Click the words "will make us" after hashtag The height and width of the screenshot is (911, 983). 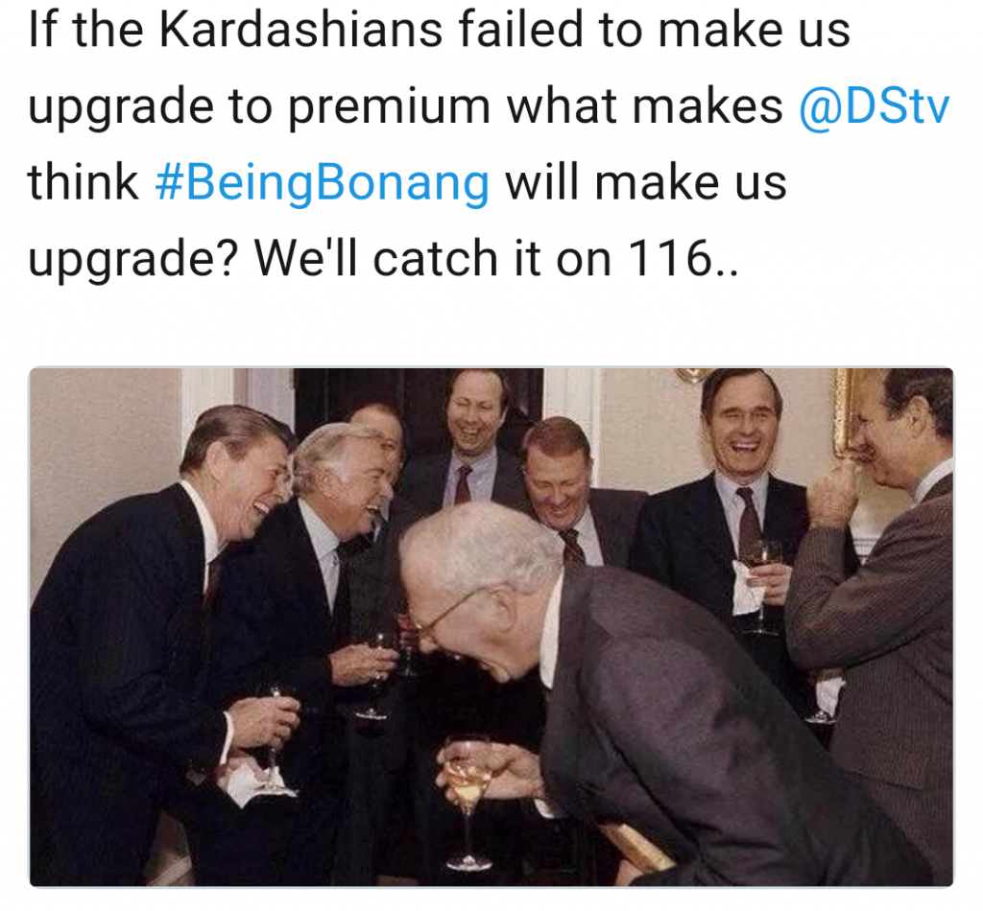pos(646,183)
